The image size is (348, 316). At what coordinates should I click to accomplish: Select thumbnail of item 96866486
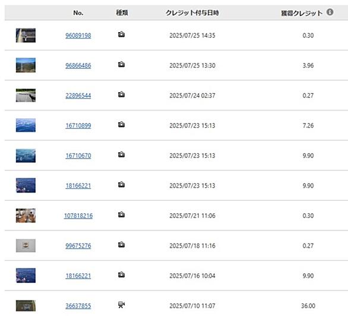pos(26,65)
